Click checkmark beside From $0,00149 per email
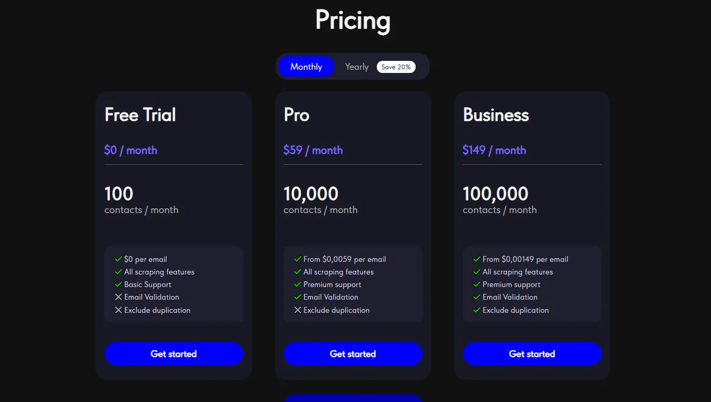Image resolution: width=711 pixels, height=402 pixels. tap(477, 259)
